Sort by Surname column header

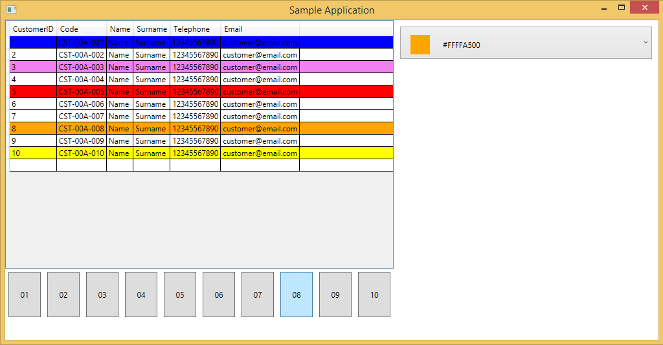[x=152, y=29]
